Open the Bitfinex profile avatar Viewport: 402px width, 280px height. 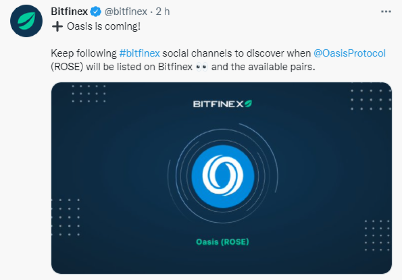26,21
